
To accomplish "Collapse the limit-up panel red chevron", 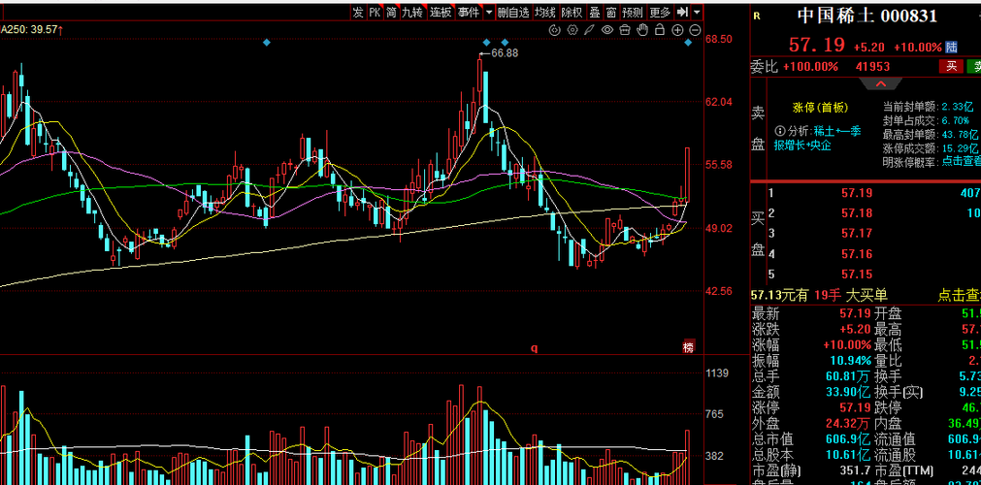I will coord(881,83).
